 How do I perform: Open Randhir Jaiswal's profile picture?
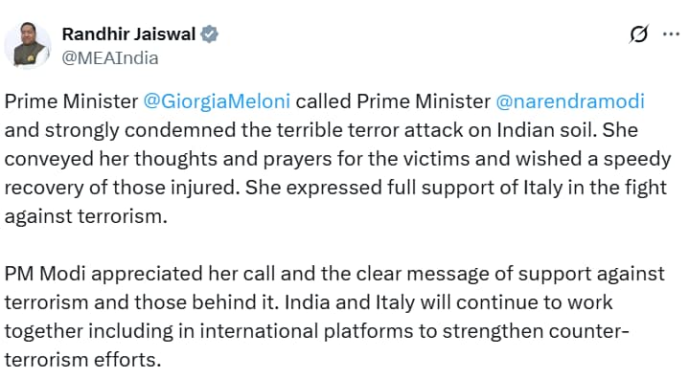pyautogui.click(x=28, y=46)
